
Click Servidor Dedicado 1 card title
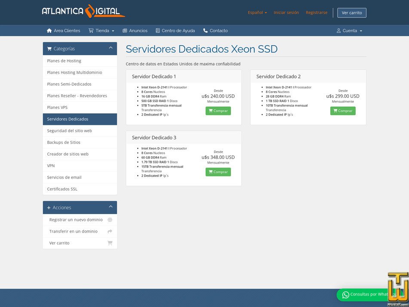coord(154,77)
